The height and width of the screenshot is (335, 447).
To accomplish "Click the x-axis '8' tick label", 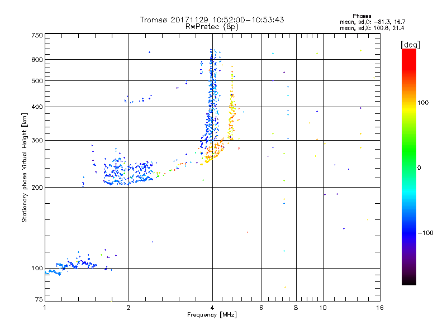I will pyautogui.click(x=296, y=308).
